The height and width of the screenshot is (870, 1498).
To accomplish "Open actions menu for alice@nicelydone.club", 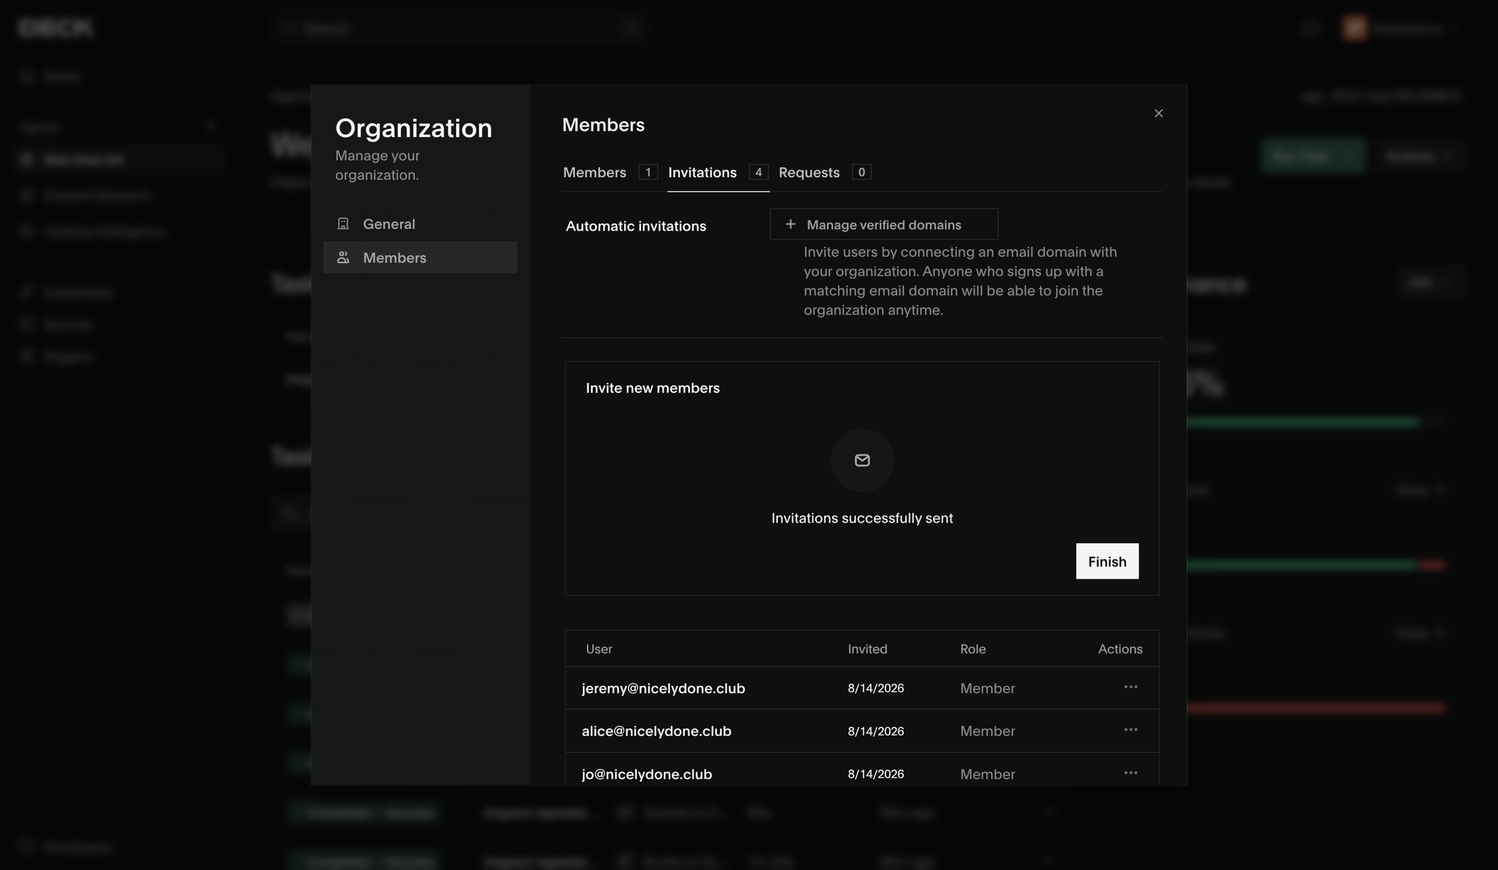I will (x=1130, y=730).
